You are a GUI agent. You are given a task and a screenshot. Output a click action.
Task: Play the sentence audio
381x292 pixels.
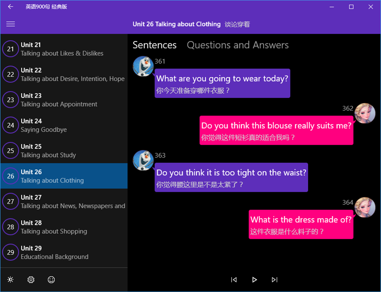(x=254, y=280)
